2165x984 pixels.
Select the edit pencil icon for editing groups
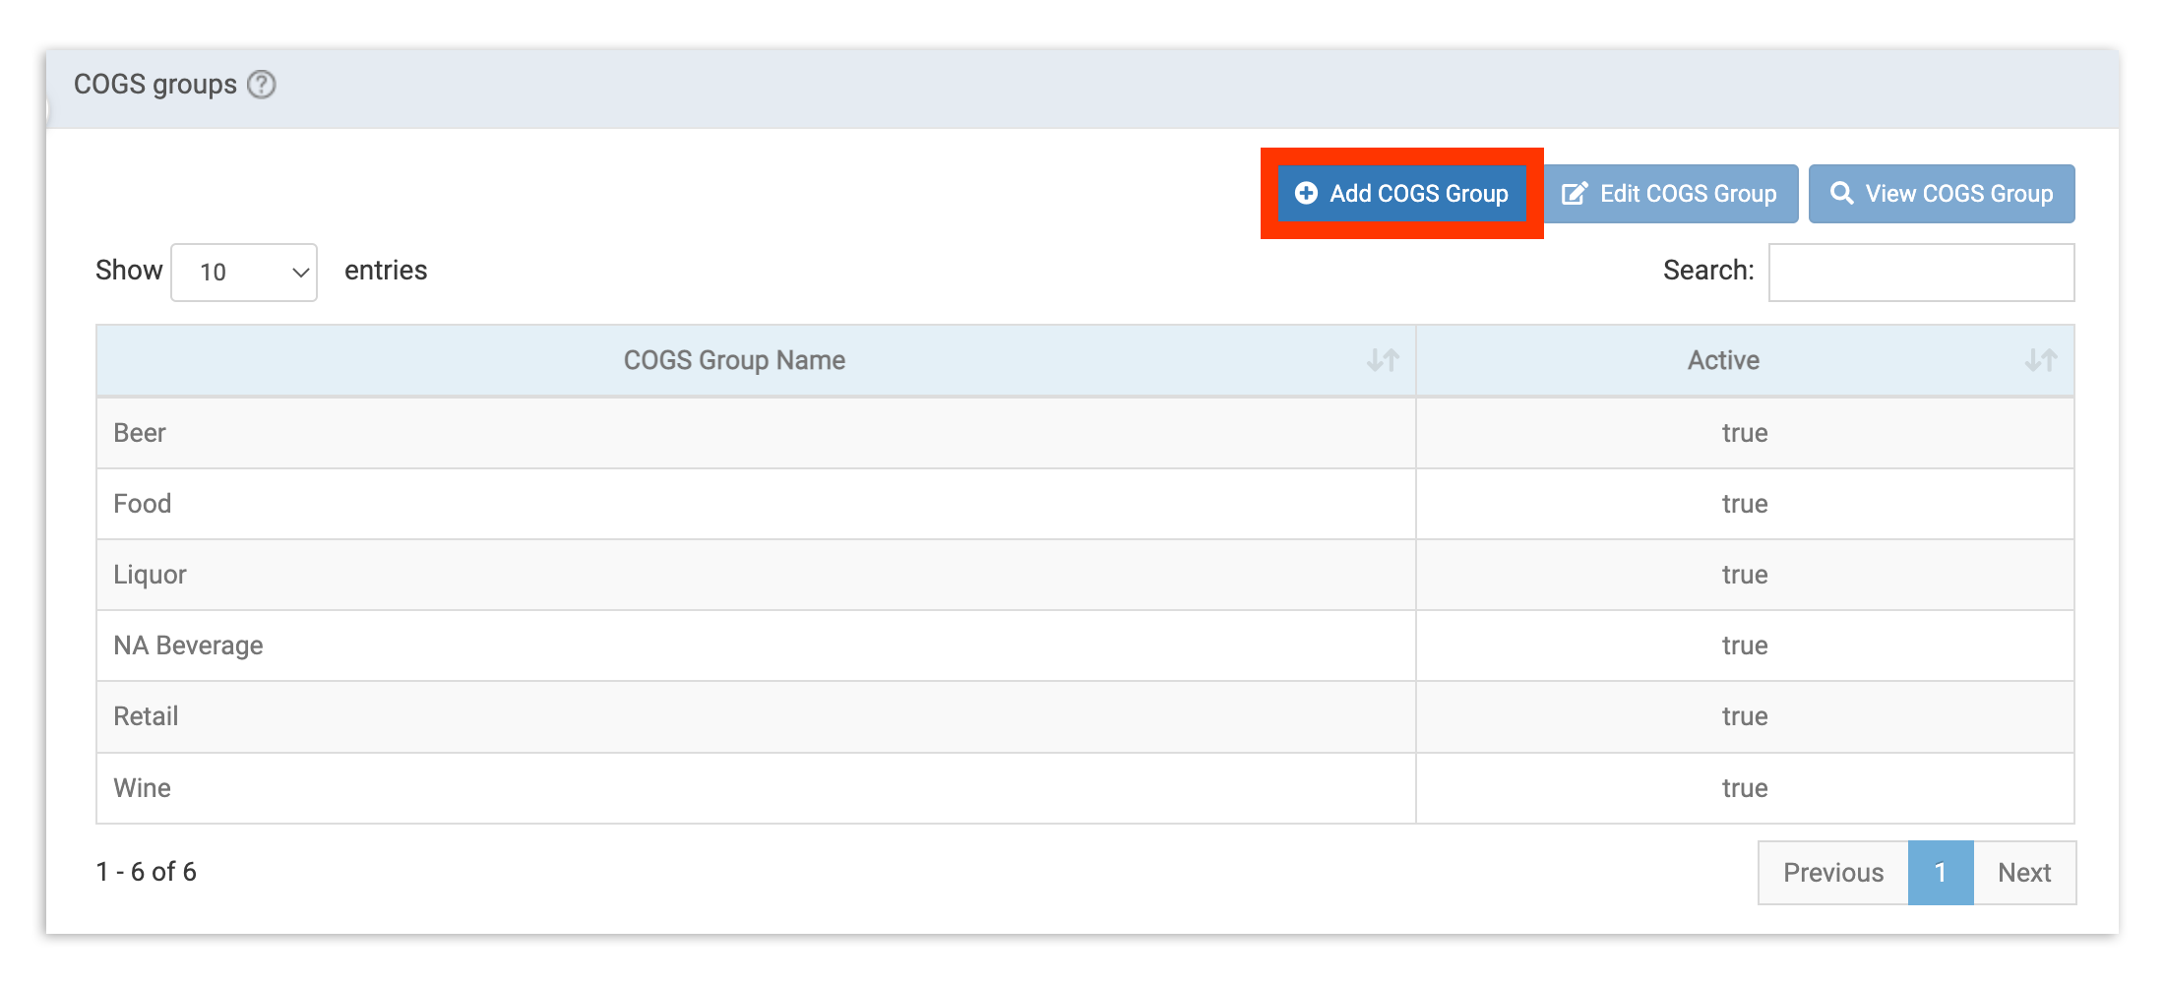[x=1577, y=193]
